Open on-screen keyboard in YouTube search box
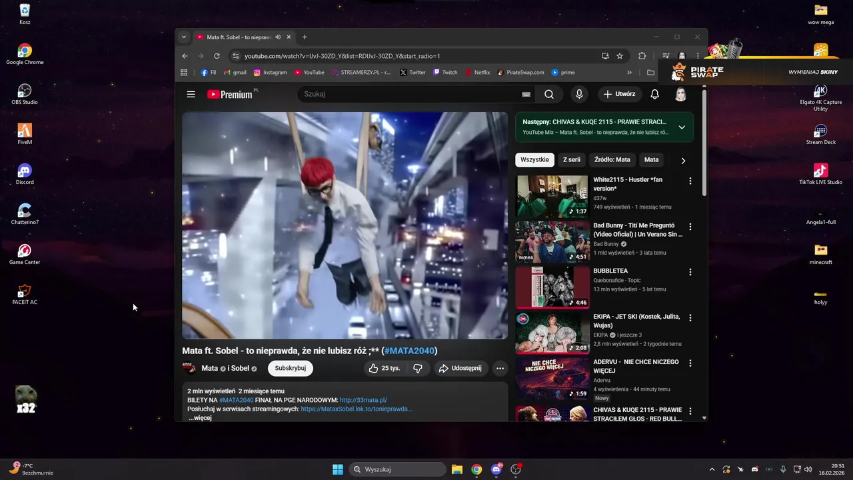The width and height of the screenshot is (853, 480). (526, 95)
